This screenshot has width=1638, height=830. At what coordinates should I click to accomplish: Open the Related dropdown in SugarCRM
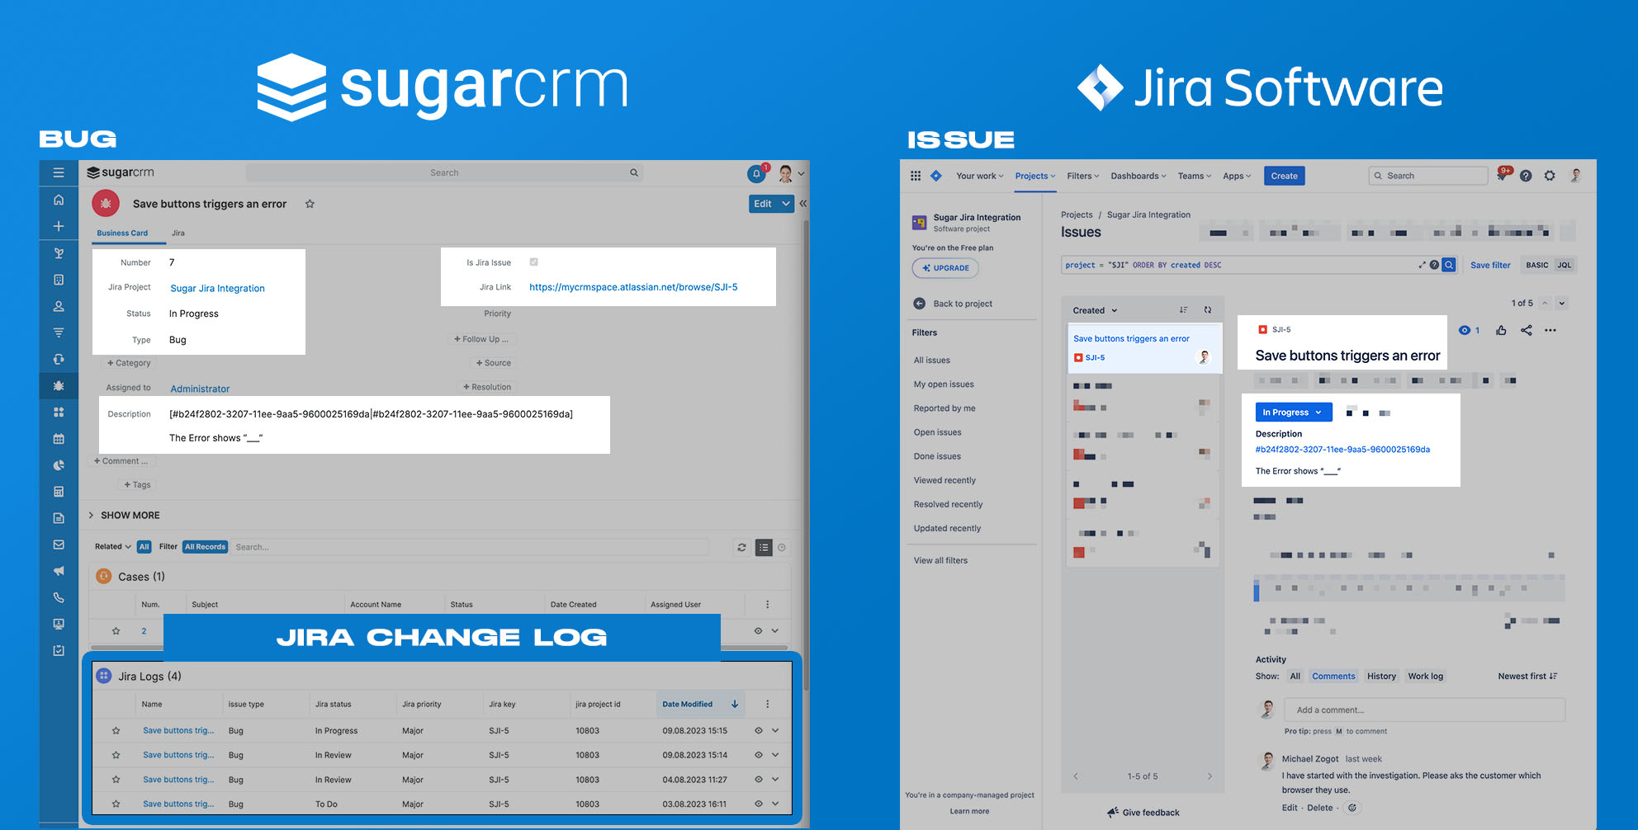coord(113,547)
